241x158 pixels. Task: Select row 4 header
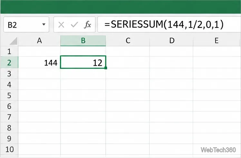[9, 84]
